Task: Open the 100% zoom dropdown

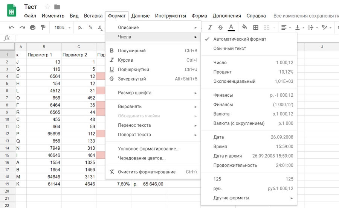Action: point(62,27)
